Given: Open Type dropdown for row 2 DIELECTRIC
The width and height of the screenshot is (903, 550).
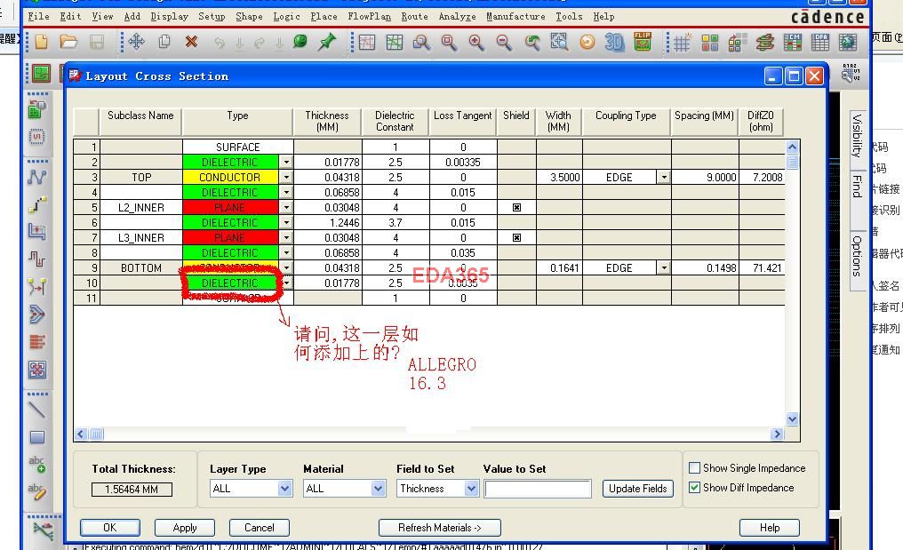Looking at the screenshot, I should coord(286,163).
